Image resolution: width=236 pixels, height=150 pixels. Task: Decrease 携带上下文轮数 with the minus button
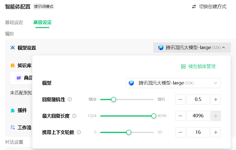(x=180, y=132)
